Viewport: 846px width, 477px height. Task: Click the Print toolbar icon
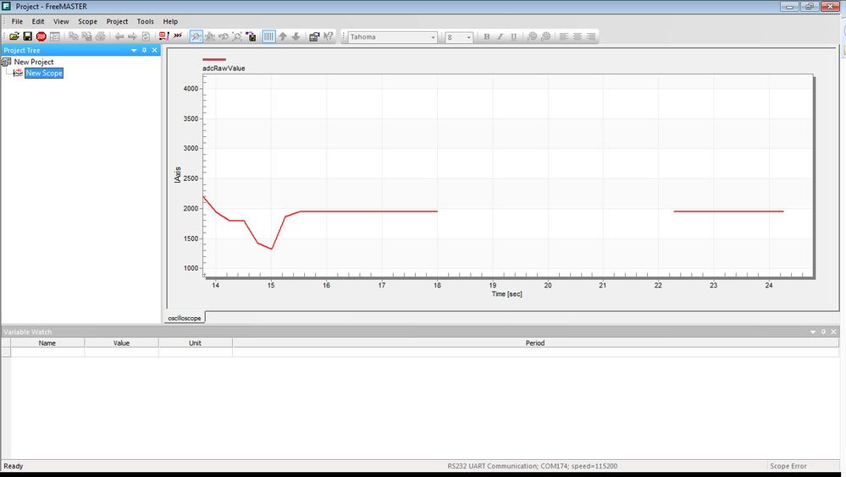point(101,36)
